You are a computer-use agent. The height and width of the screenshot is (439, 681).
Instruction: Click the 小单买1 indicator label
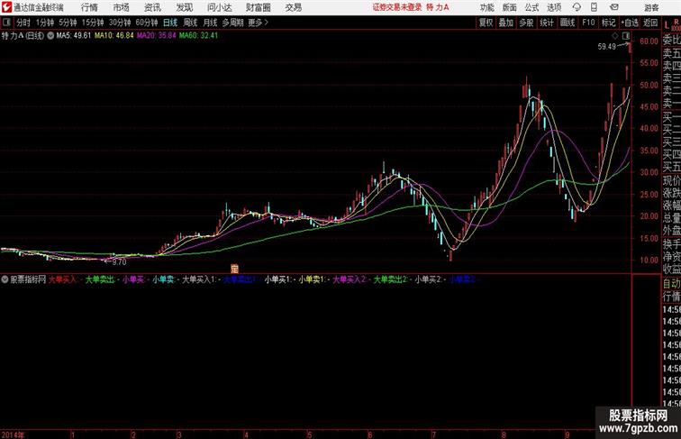coord(278,279)
